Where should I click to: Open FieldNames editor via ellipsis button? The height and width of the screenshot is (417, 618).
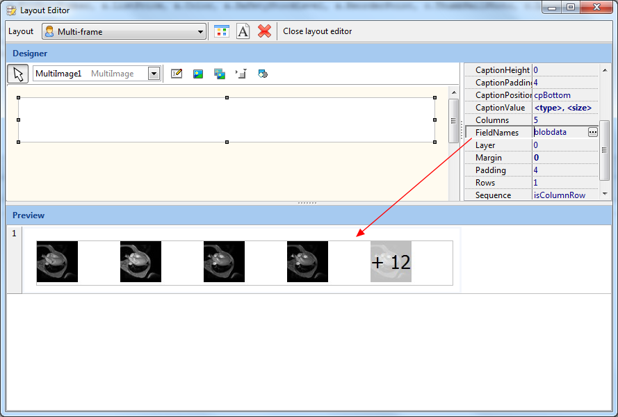tap(592, 132)
